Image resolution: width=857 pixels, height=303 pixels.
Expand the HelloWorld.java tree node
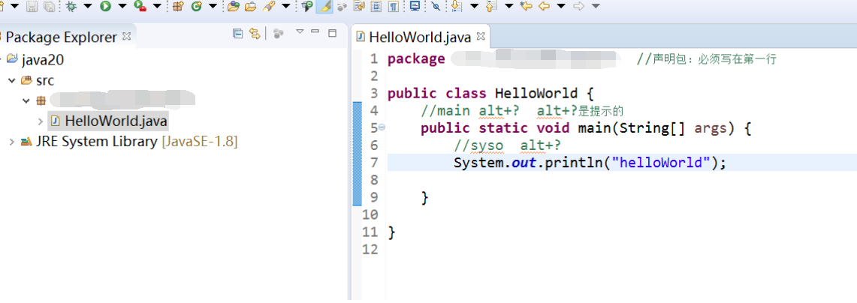(41, 121)
